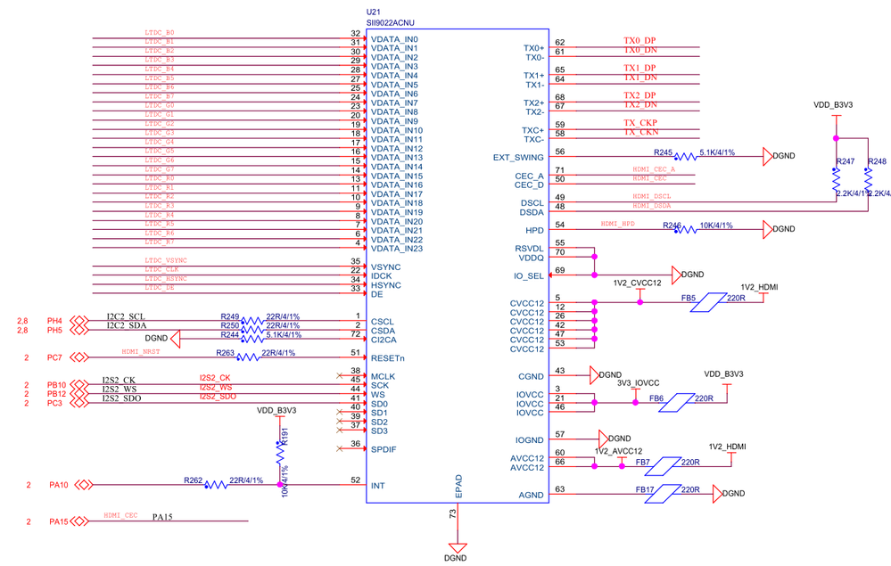Screen dimensions: 891x566
Task: Click the LTDC_VSYNC net label
Action: coord(166,260)
